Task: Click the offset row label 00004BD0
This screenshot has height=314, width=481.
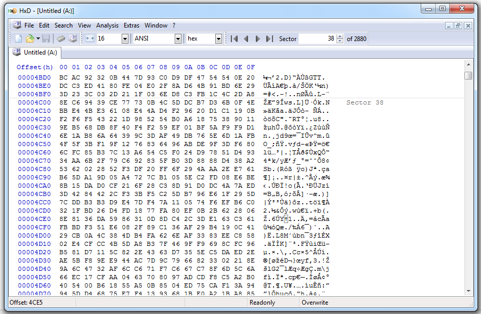Action: coord(34,77)
